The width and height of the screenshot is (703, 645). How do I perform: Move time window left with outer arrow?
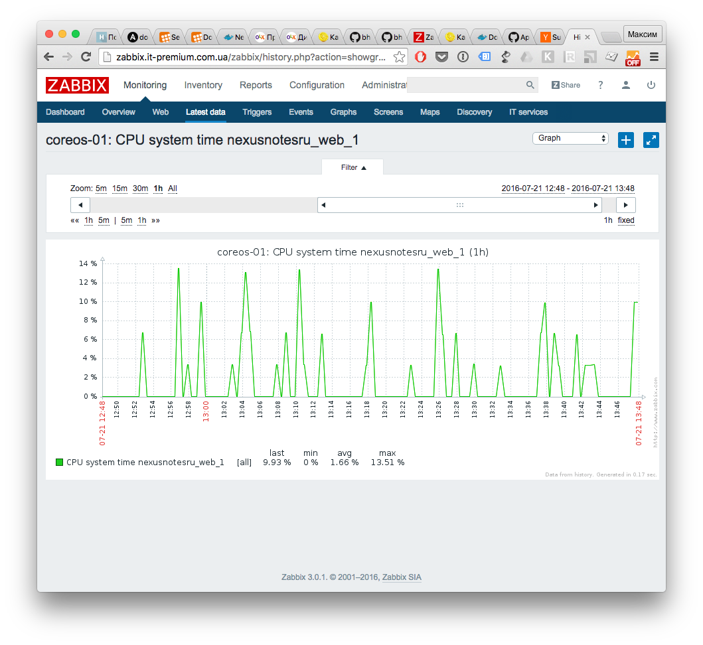(80, 205)
